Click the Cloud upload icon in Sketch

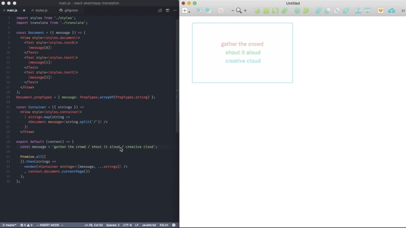392,11
